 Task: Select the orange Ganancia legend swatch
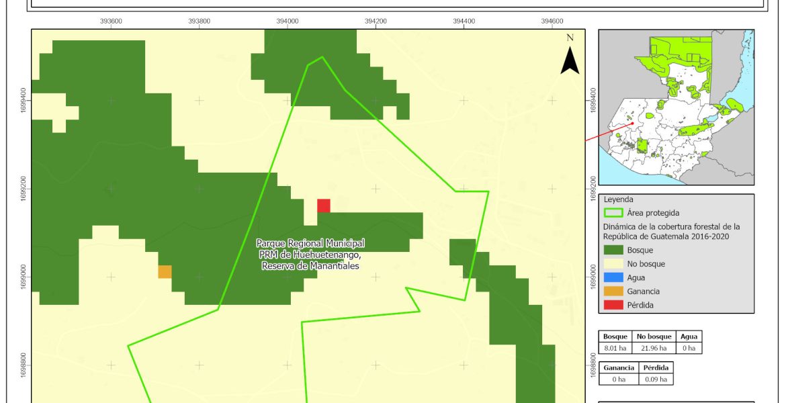tap(613, 292)
